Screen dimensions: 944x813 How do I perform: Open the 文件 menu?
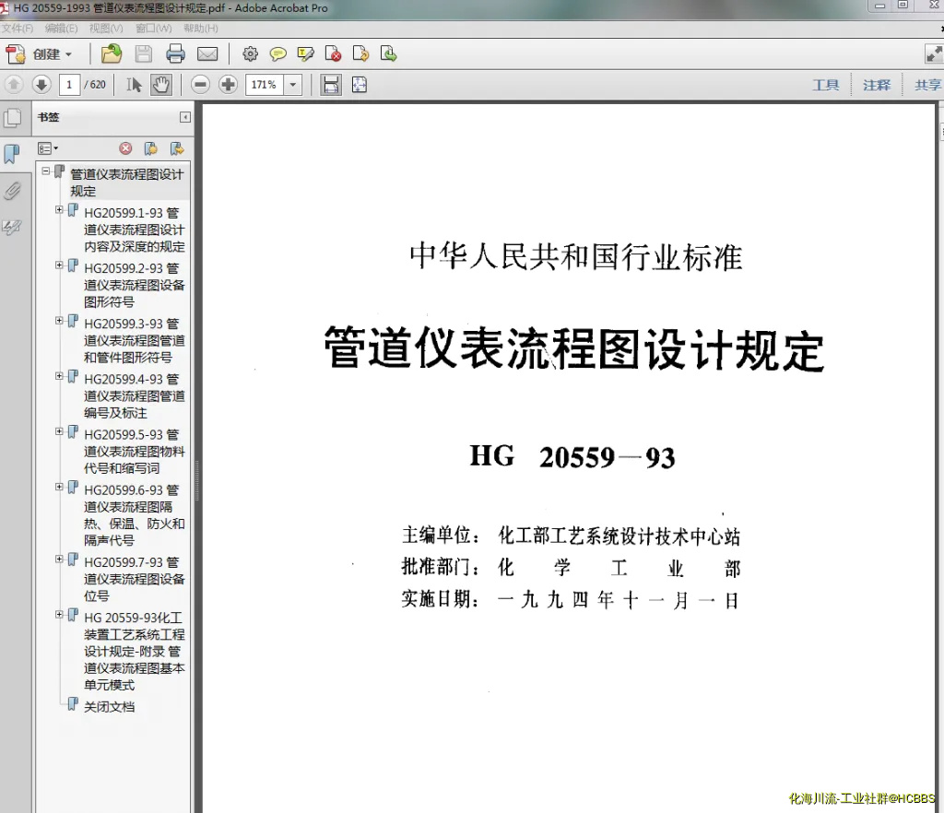click(x=18, y=29)
